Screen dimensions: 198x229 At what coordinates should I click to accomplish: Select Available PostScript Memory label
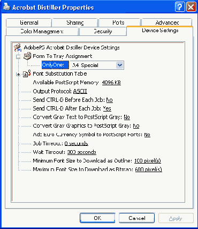click(x=66, y=83)
